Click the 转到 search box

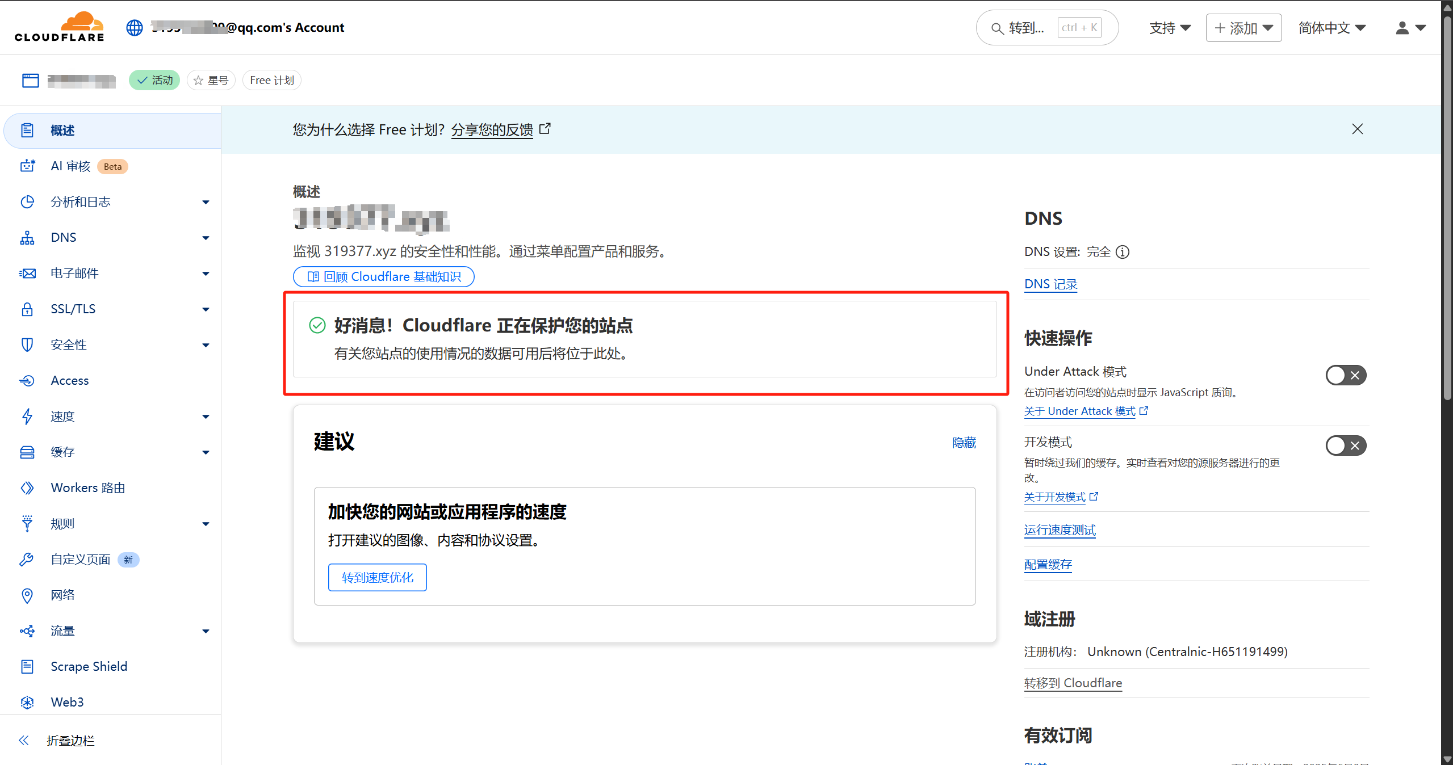(1046, 28)
